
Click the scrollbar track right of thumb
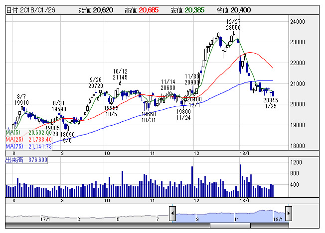tap(270, 226)
